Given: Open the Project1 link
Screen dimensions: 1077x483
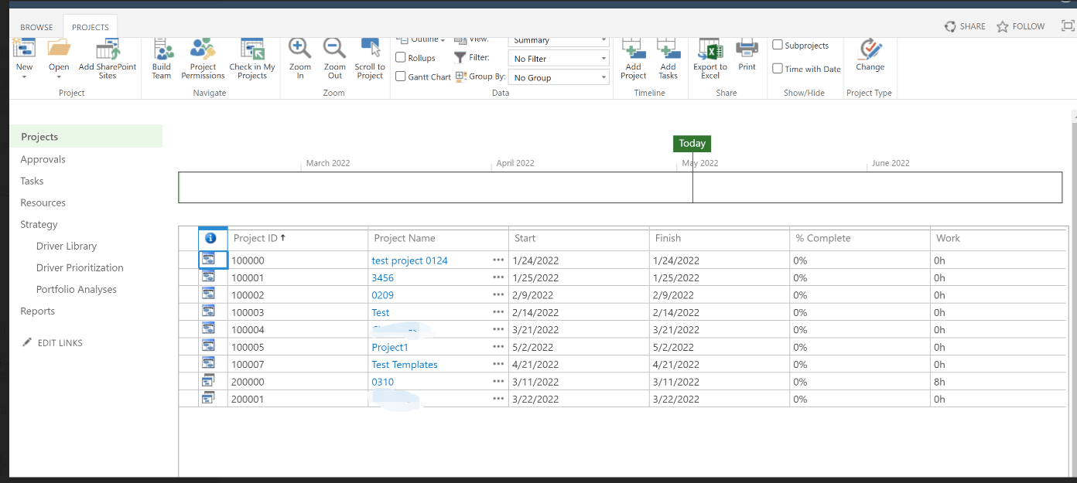Looking at the screenshot, I should (x=390, y=347).
